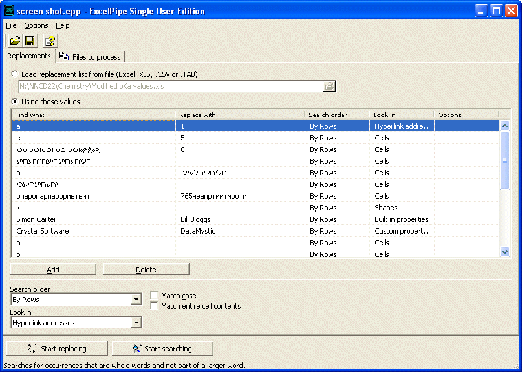Minimize the ExcelPipe window

click(x=481, y=11)
